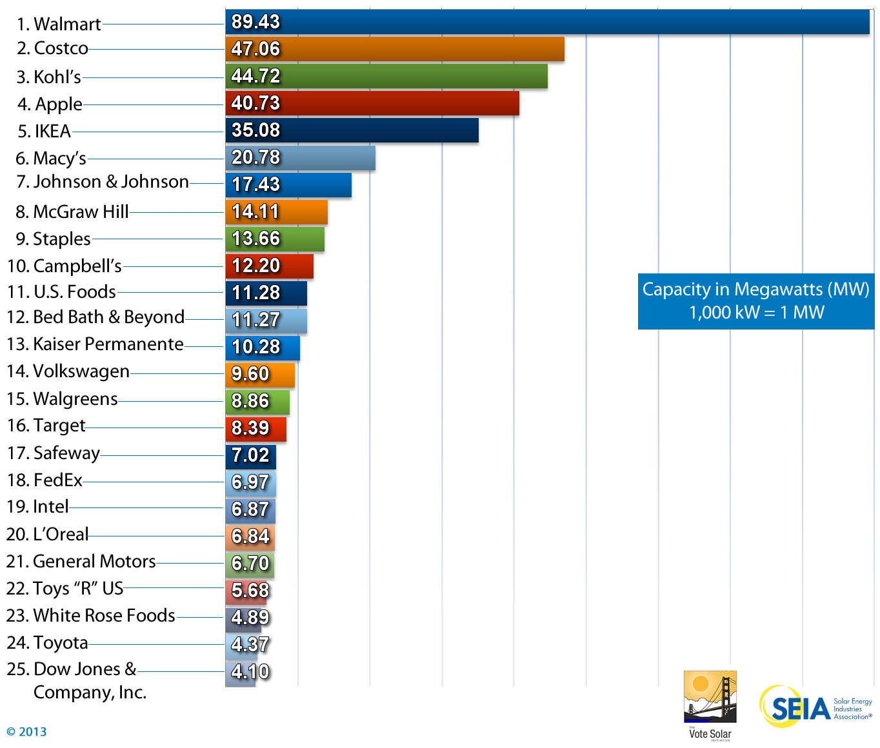This screenshot has height=748, width=880.
Task: Select the Macy's 20.78 bar
Action: click(301, 158)
